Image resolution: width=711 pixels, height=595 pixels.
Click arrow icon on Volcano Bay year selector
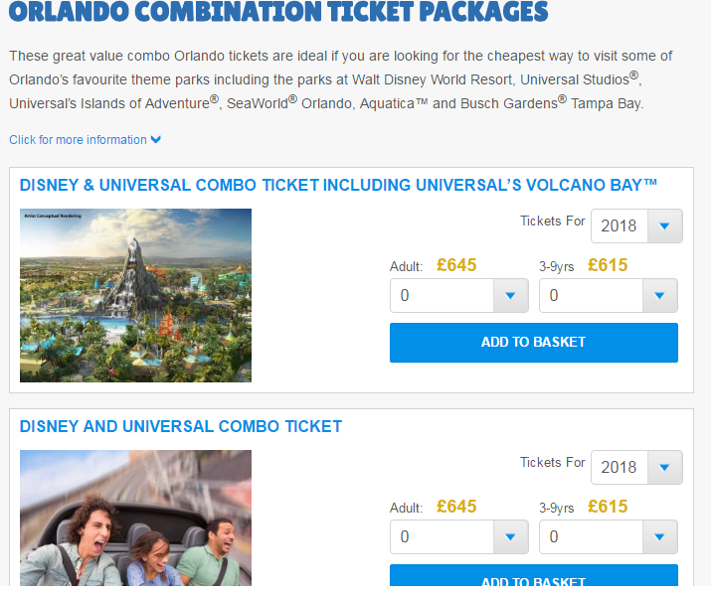tap(664, 226)
